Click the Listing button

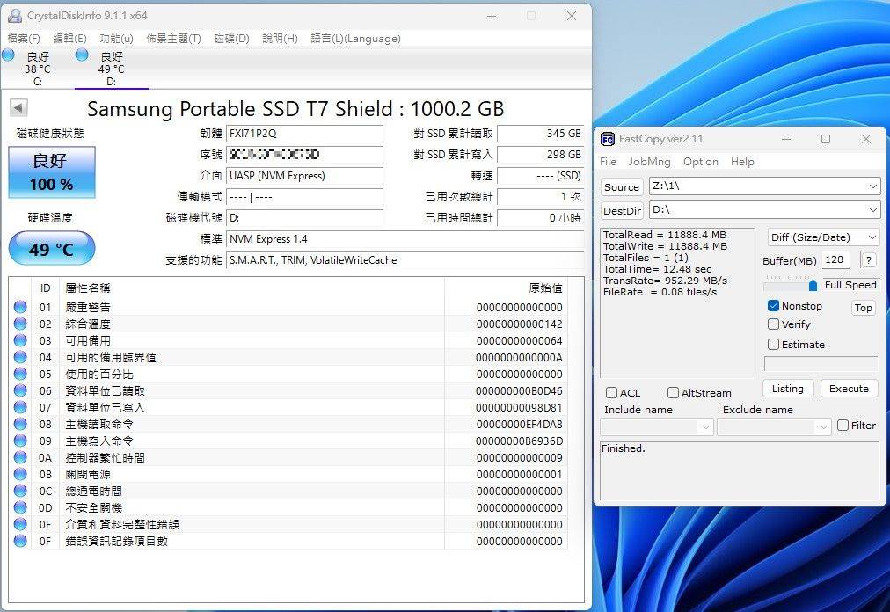(x=787, y=388)
